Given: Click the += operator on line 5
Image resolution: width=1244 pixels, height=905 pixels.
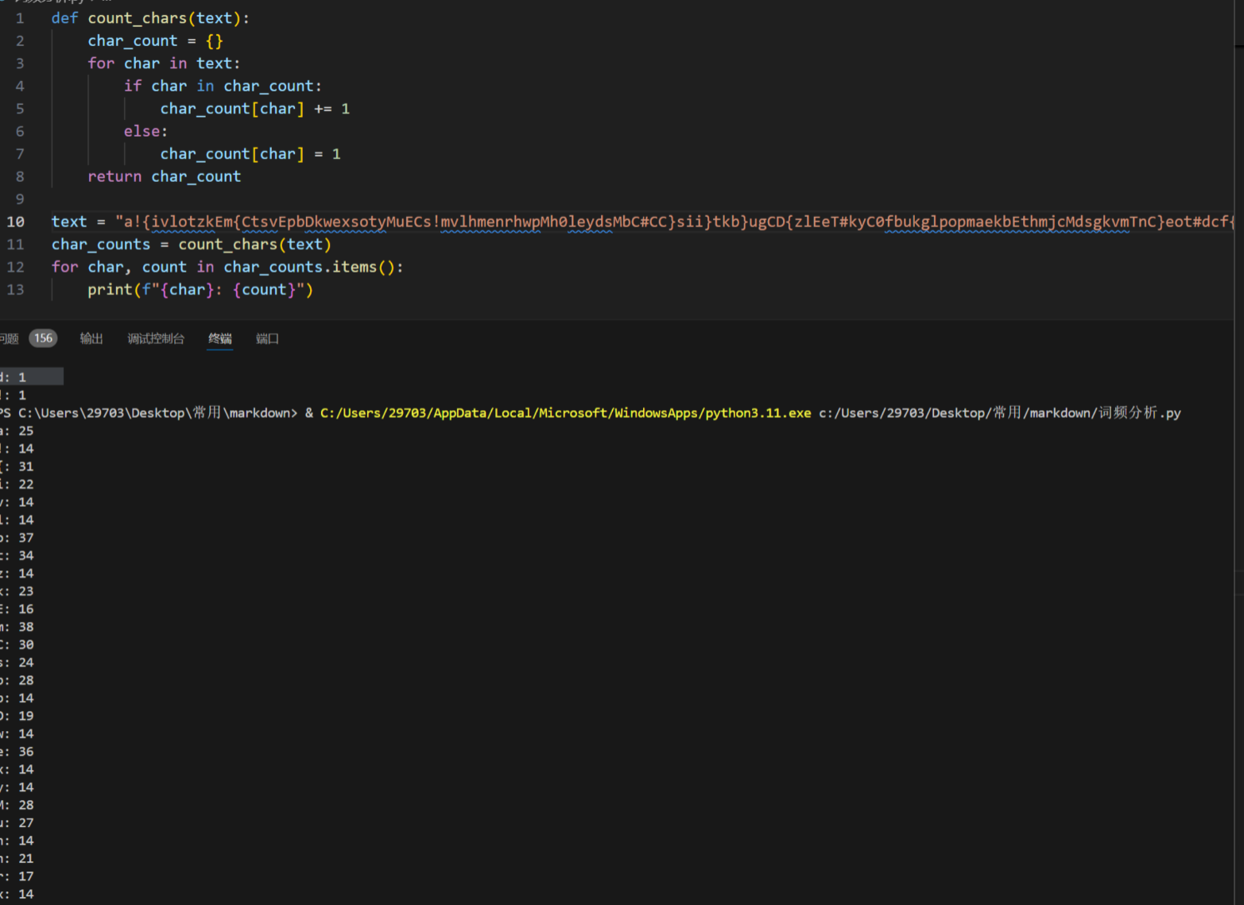Looking at the screenshot, I should [x=323, y=109].
